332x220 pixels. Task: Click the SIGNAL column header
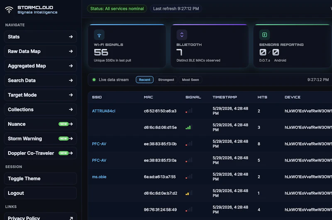click(193, 97)
